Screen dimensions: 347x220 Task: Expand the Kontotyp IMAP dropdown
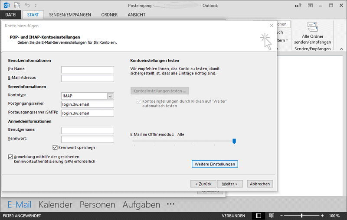pos(110,96)
